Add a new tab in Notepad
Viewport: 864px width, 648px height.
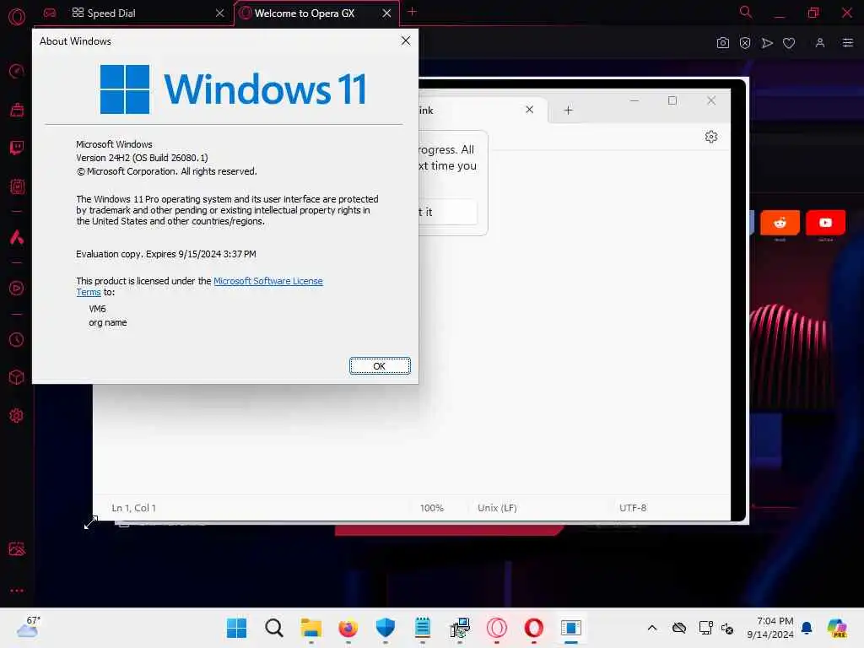568,111
